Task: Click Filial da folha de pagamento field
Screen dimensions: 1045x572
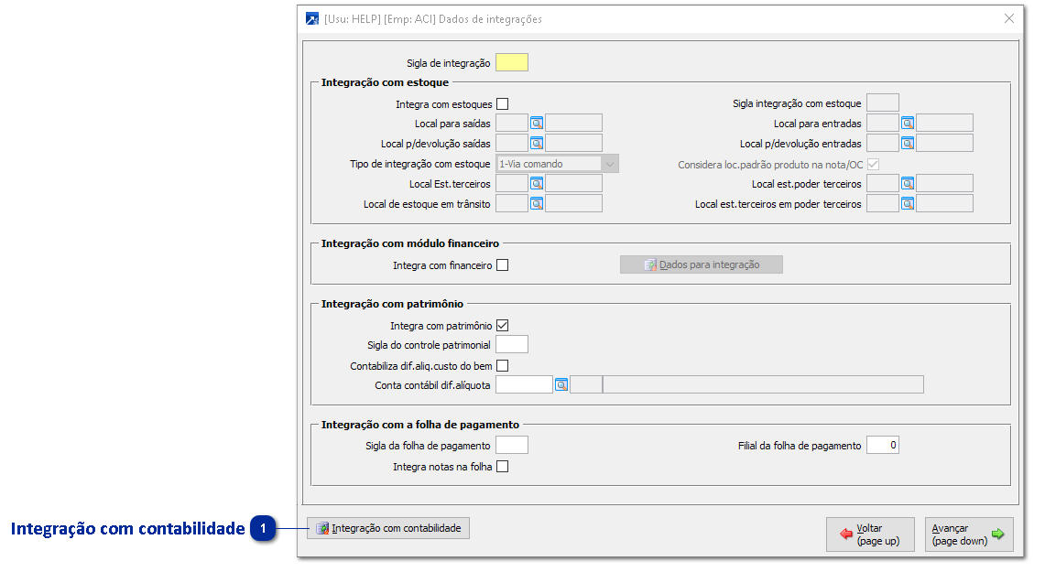Action: pyautogui.click(x=882, y=445)
